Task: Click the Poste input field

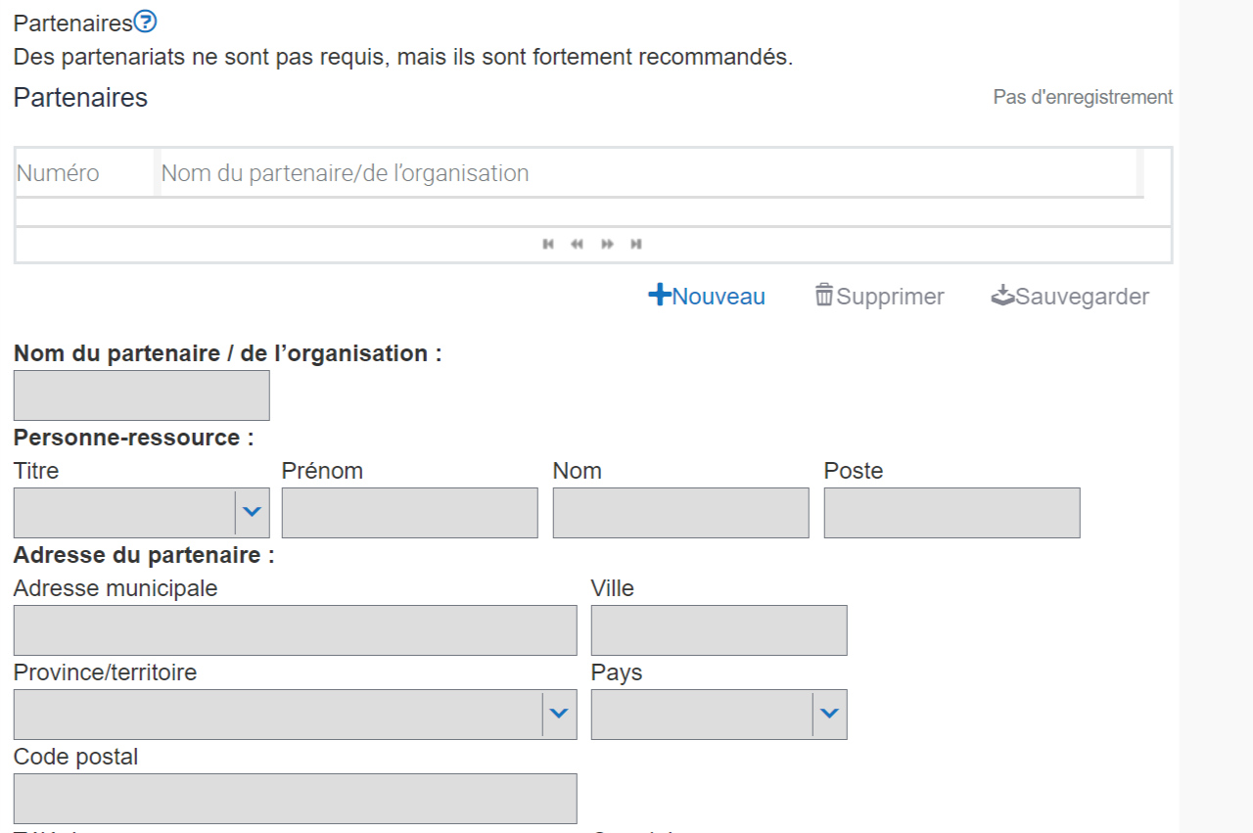Action: (951, 513)
